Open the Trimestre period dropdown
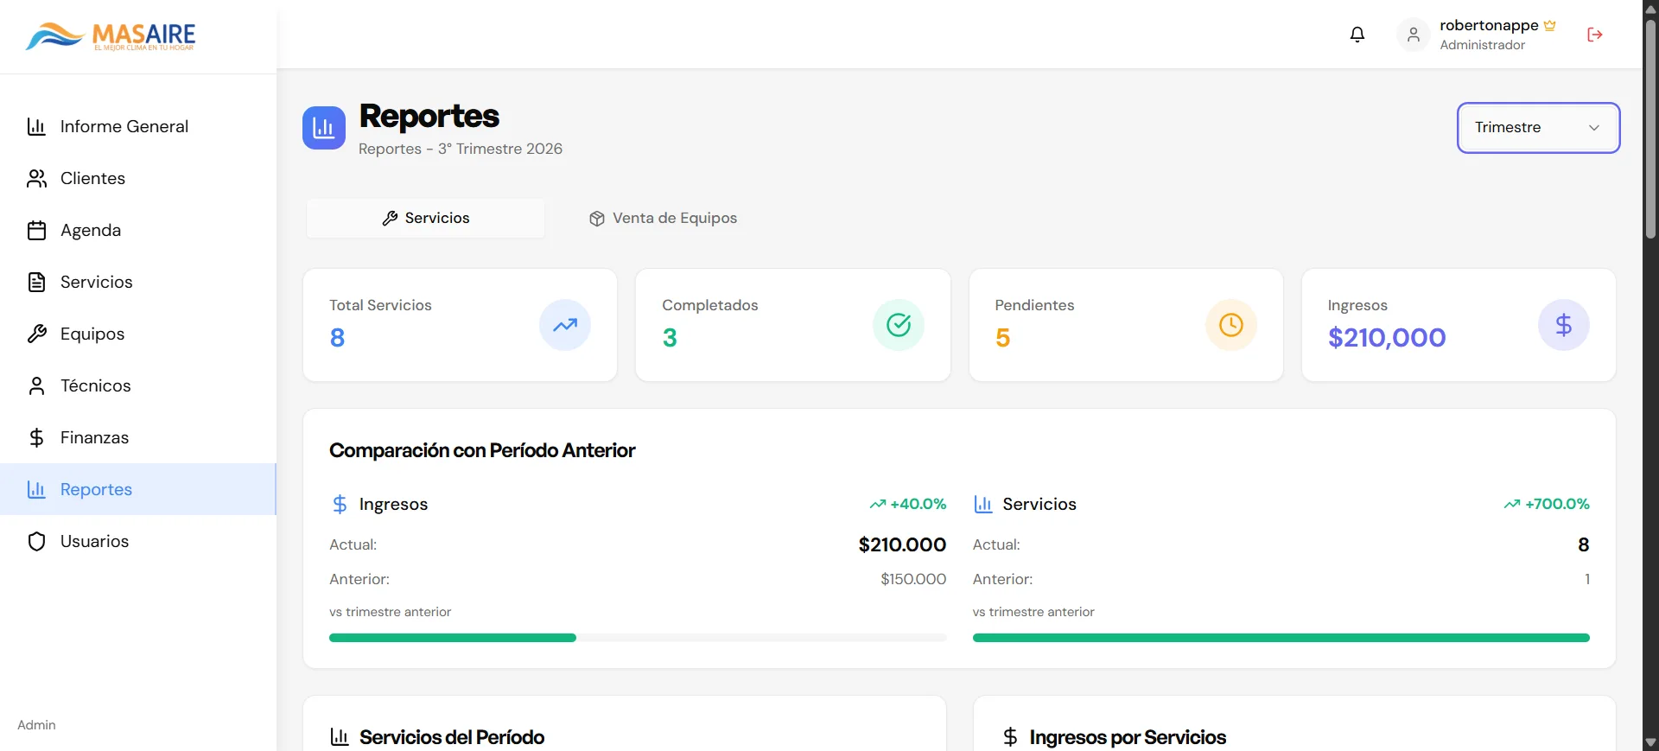This screenshot has width=1659, height=751. click(1538, 128)
